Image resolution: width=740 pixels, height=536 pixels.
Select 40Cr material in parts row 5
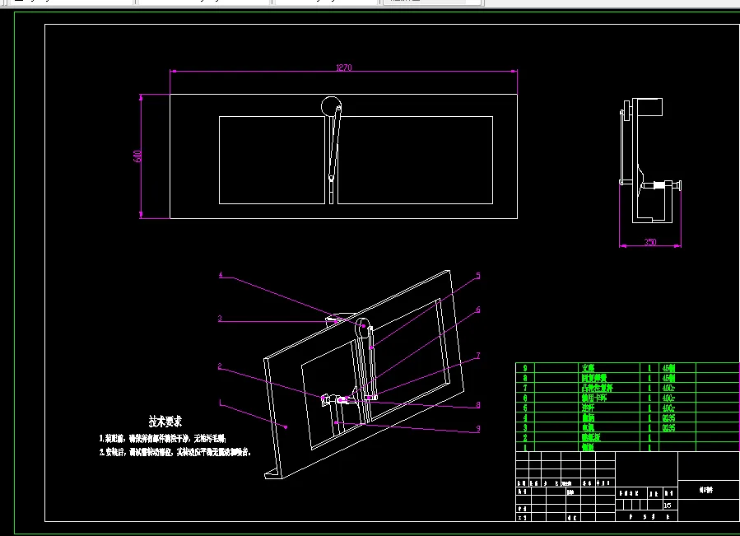coord(668,408)
